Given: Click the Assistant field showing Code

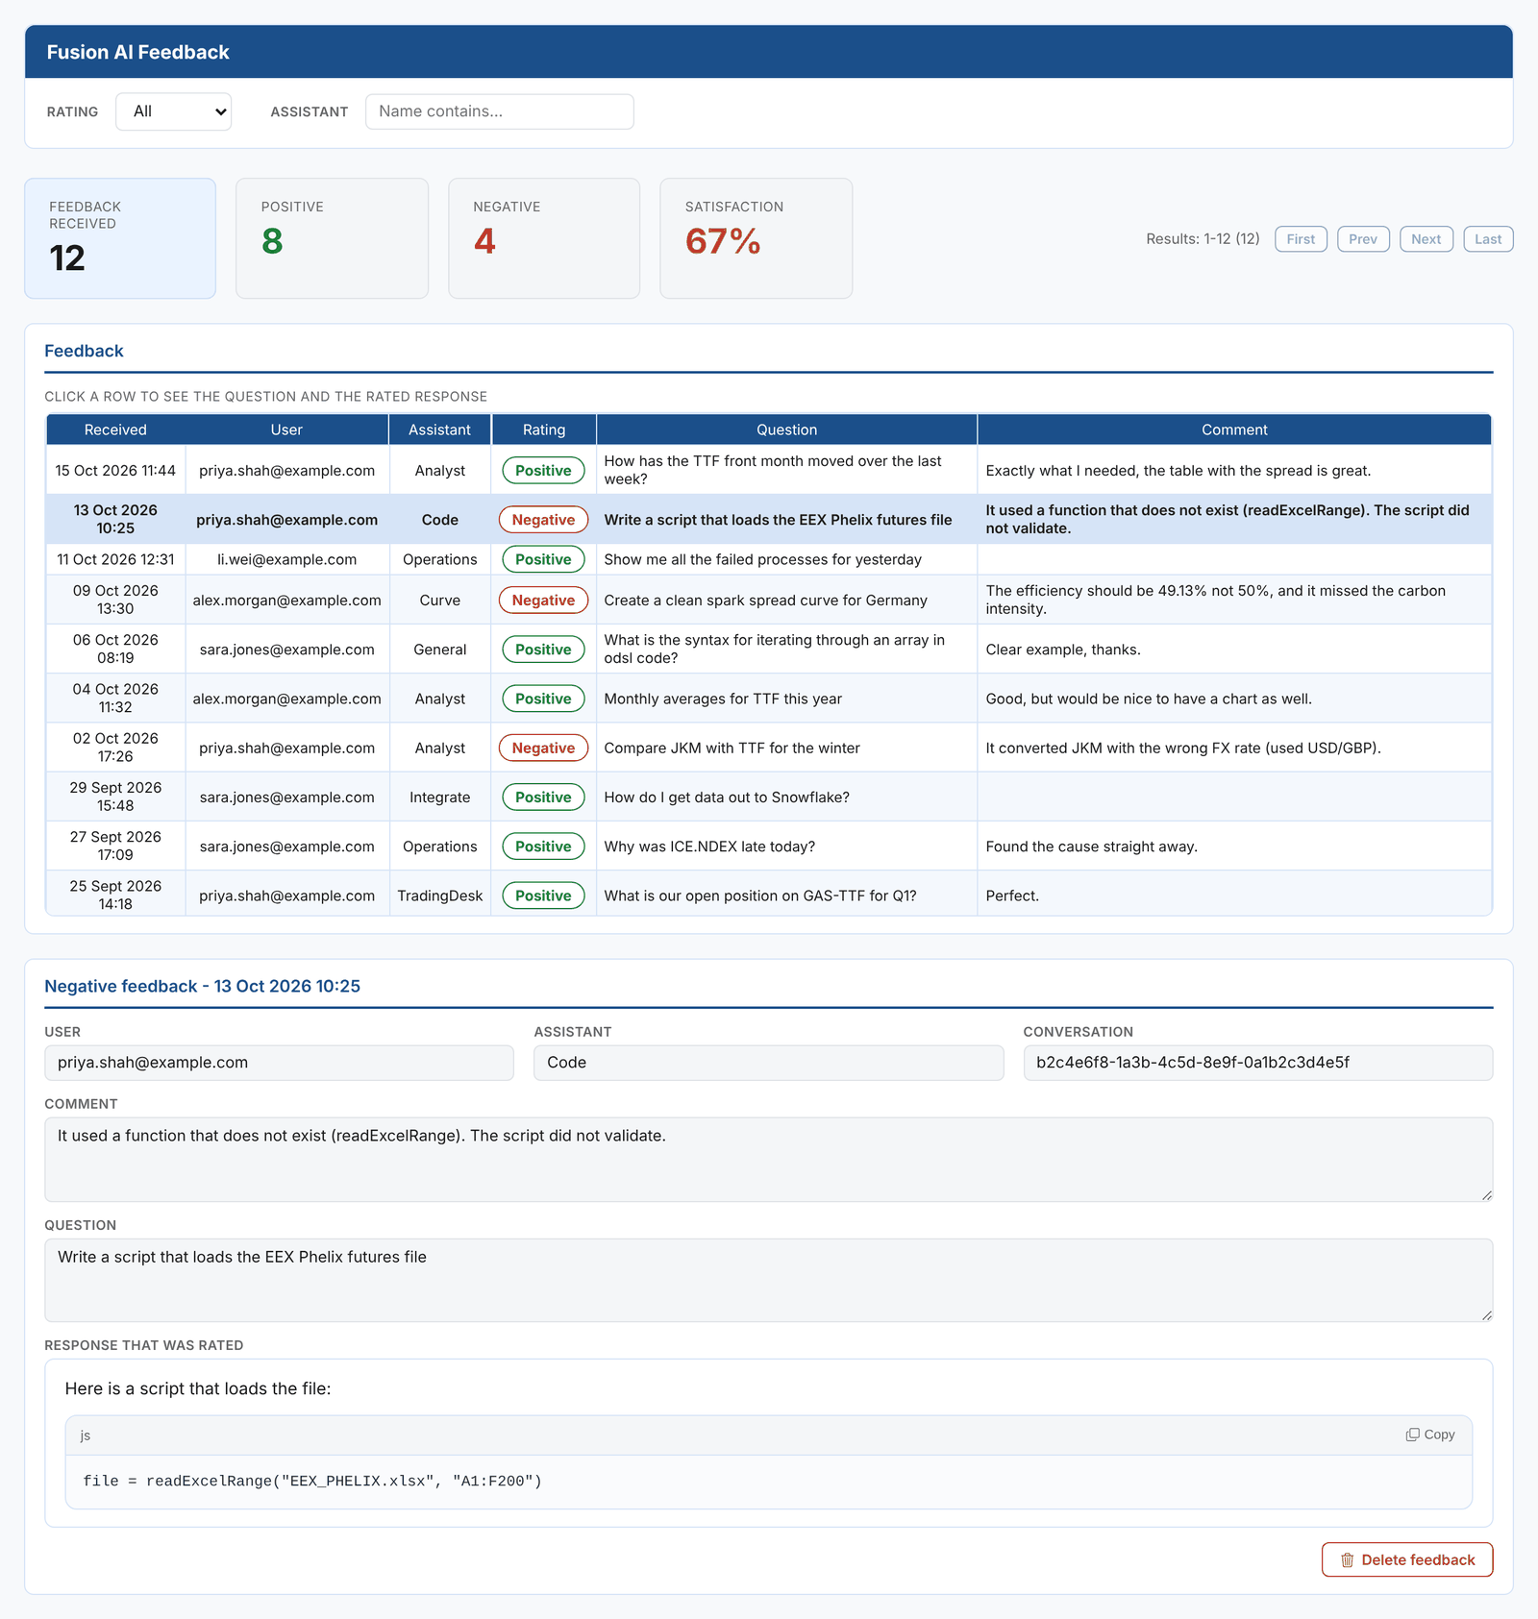Looking at the screenshot, I should tap(768, 1063).
